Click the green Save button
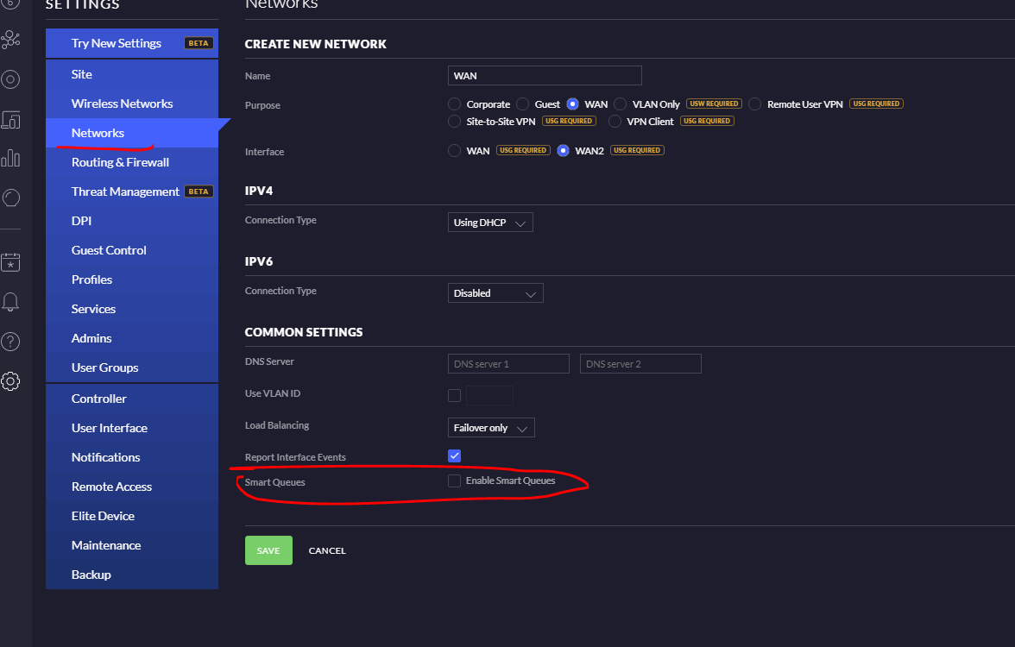This screenshot has width=1015, height=647. 268,550
